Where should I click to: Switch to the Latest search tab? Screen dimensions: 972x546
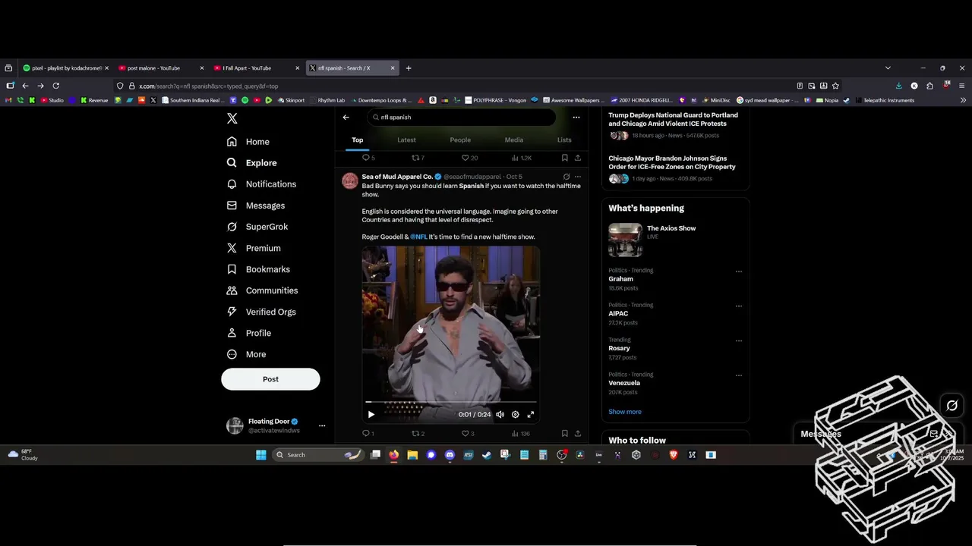(406, 140)
